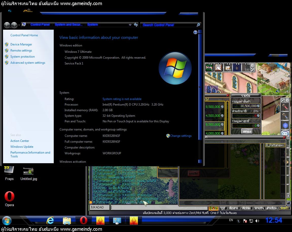Click the Change settings link
The width and height of the screenshot is (292, 232).
(181, 136)
